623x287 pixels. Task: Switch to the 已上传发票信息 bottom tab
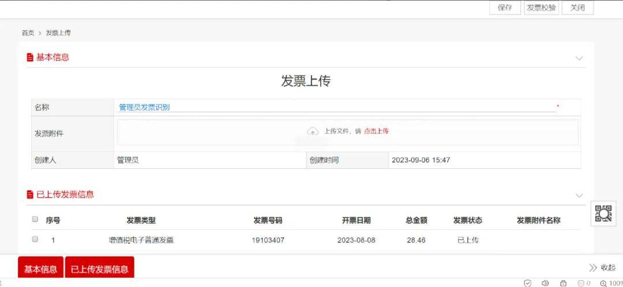click(99, 269)
